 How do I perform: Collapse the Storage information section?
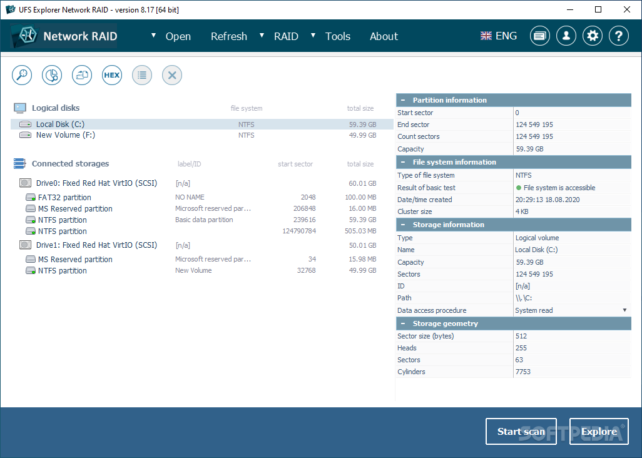click(x=403, y=225)
